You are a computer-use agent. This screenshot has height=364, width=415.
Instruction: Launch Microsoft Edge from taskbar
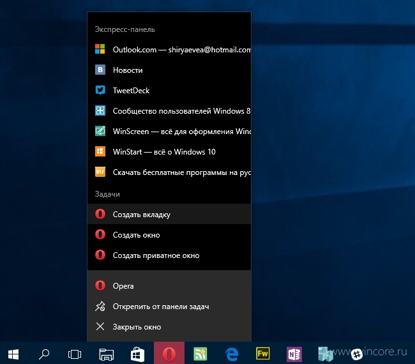[x=232, y=354]
